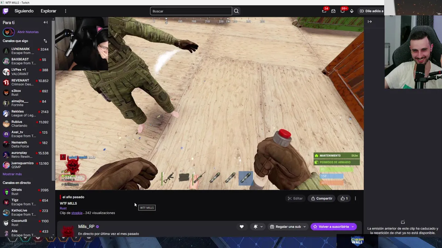Image resolution: width=442 pixels, height=248 pixels.
Task: Select s3kox Rust channel
Action: (26, 93)
